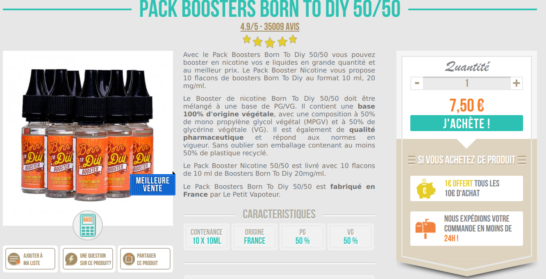Click the quantity input field
This screenshot has width=546, height=279.
point(466,83)
